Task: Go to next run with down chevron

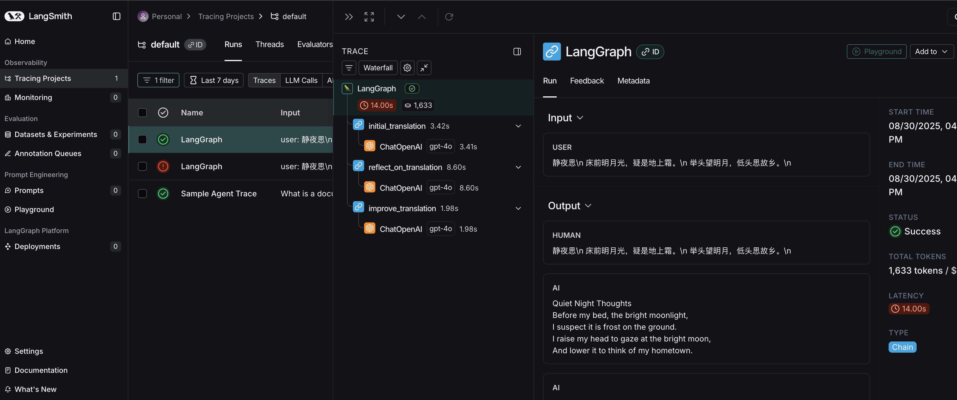Action: (401, 17)
